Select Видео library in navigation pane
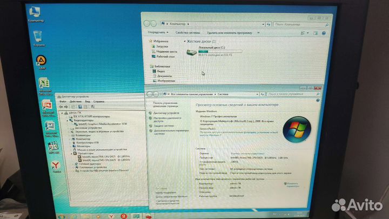Viewport: 389px width, 219px height. pos(161,71)
